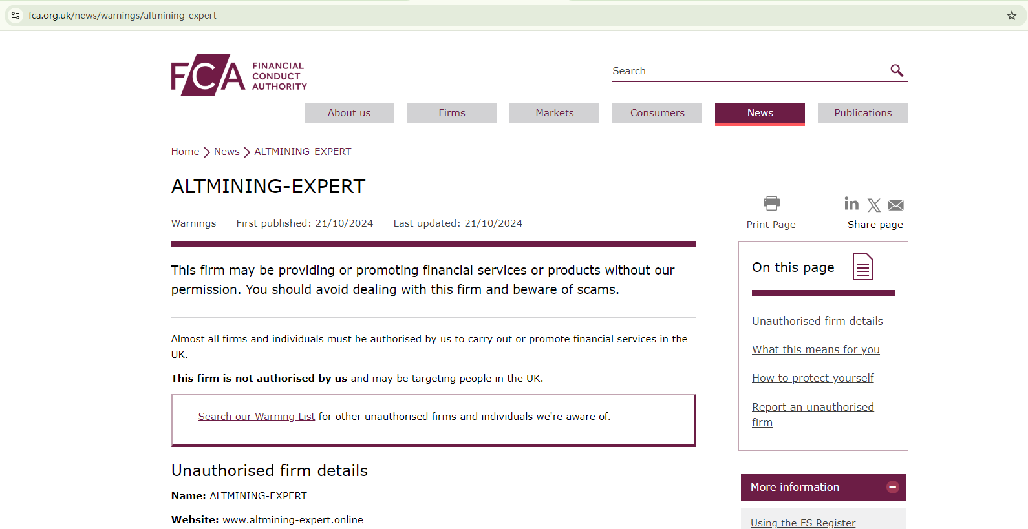Open the Firms menu
Image resolution: width=1028 pixels, height=529 pixels.
pyautogui.click(x=451, y=113)
